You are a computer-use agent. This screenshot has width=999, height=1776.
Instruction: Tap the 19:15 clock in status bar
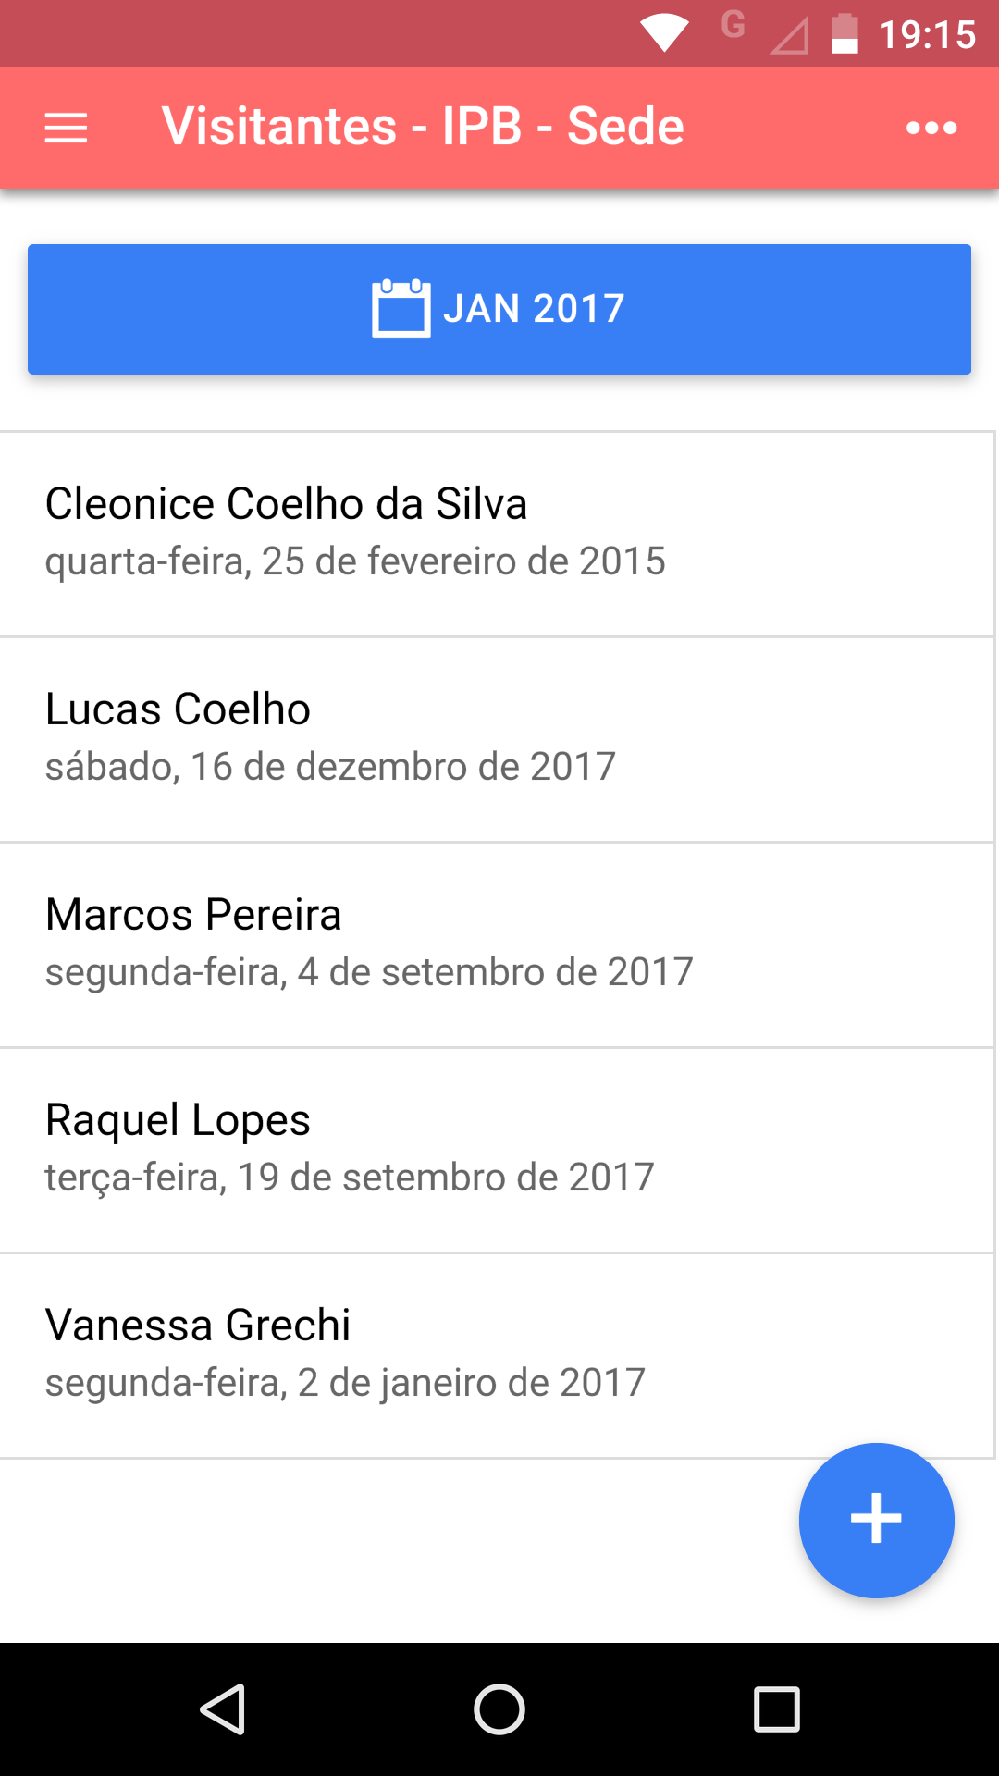point(927,35)
